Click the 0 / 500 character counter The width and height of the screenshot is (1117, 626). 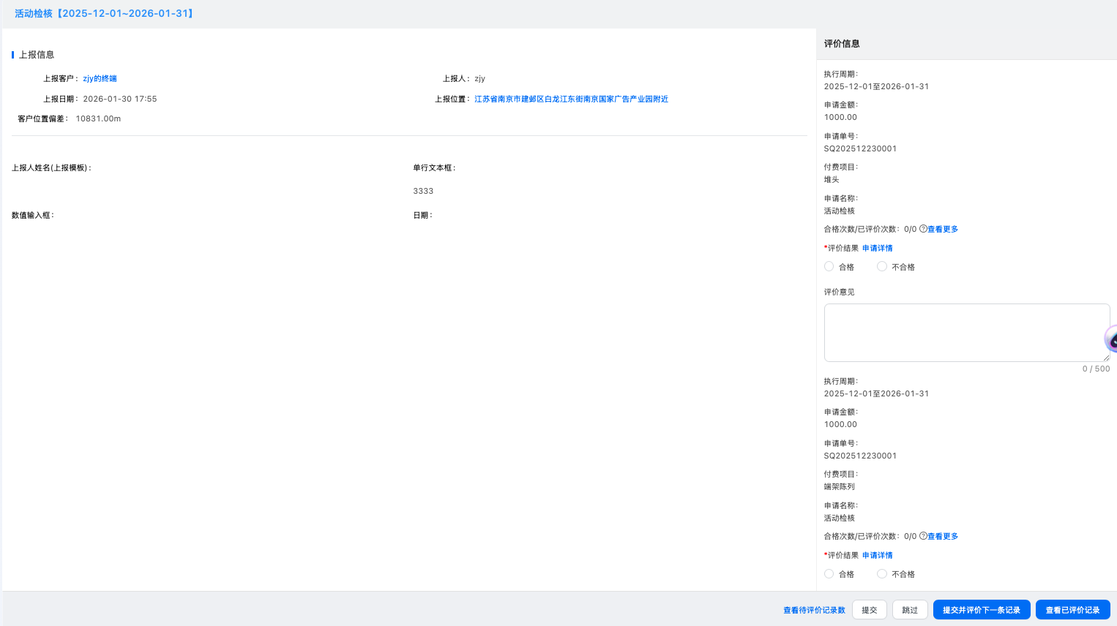coord(1096,369)
